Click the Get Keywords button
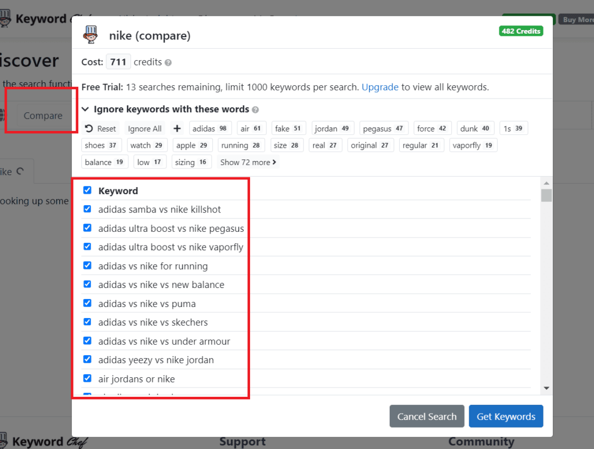The width and height of the screenshot is (594, 449). coord(506,416)
